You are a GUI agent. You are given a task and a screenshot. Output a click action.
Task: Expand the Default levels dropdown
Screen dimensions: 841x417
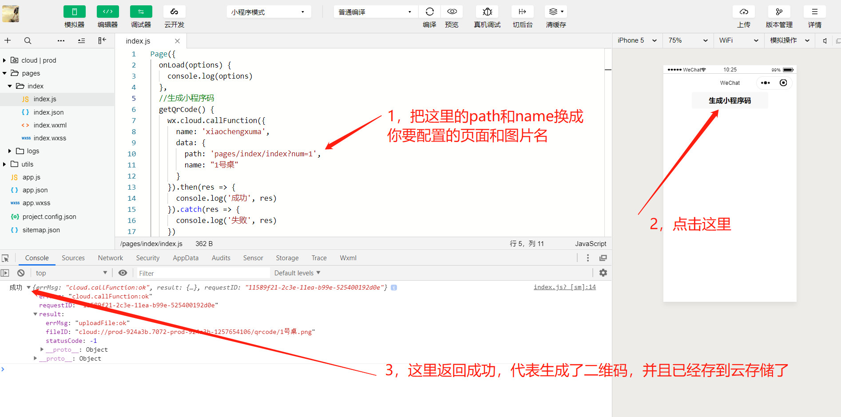tap(297, 273)
